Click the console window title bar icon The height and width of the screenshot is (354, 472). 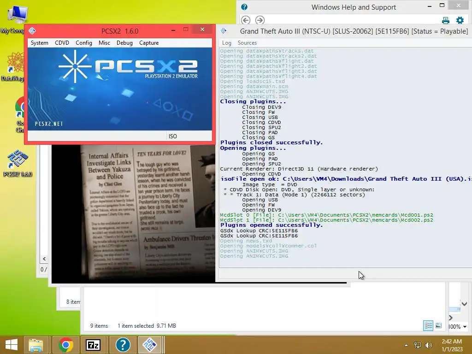pyautogui.click(x=224, y=31)
